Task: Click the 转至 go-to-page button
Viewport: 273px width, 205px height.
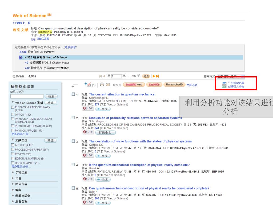Action: click(x=146, y=76)
